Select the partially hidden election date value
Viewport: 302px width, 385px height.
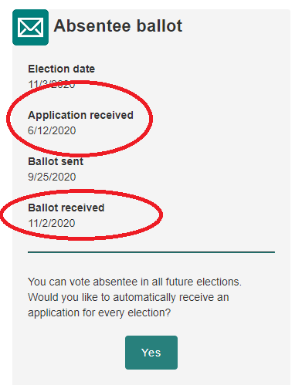[52, 84]
